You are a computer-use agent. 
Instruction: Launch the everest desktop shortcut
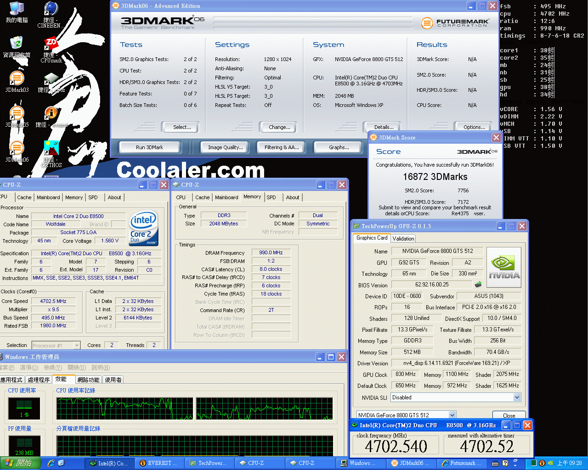click(51, 117)
